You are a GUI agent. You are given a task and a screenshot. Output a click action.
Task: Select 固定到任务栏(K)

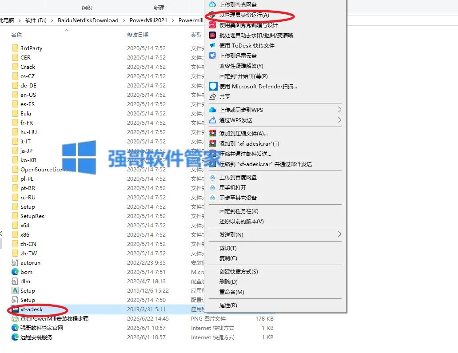tap(239, 211)
